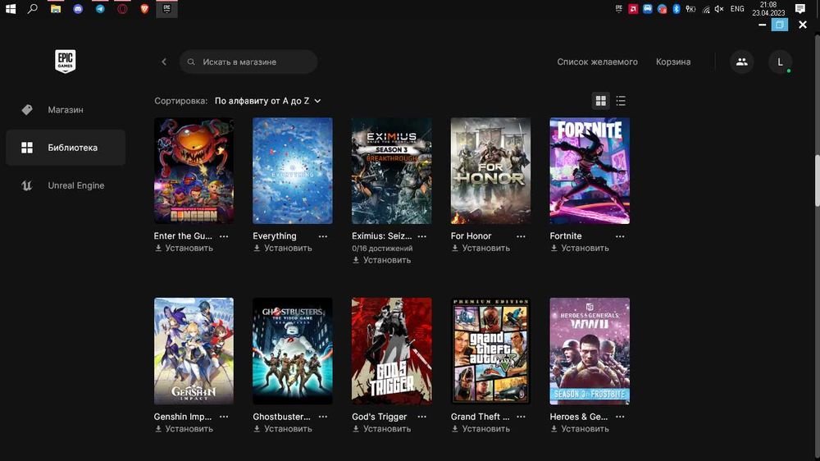Open options menu for Fortnite
Image resolution: width=820 pixels, height=461 pixels.
point(620,236)
